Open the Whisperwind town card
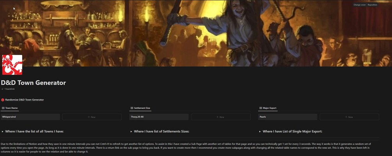The image size is (392, 156). tap(30, 117)
